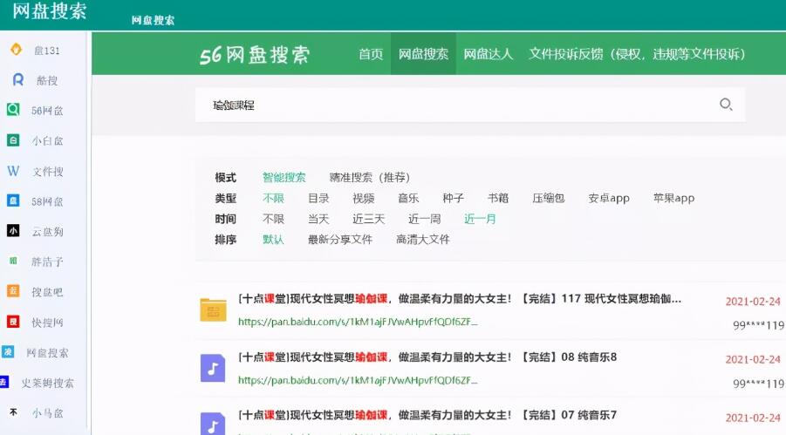Click sharer 99****119 of the 117 result
The height and width of the screenshot is (435, 786).
coord(759,325)
